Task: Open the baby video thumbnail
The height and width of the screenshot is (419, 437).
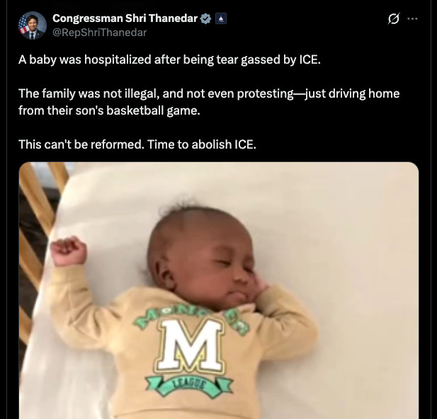Action: coord(219,290)
